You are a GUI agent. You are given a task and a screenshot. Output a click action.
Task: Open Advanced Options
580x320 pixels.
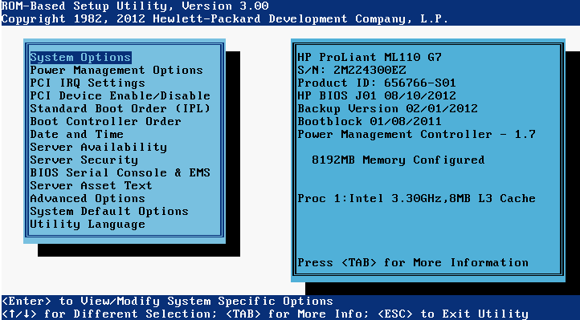click(x=88, y=199)
